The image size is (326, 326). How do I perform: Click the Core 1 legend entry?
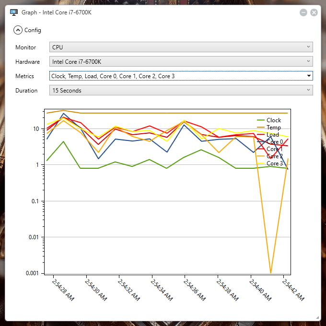pos(270,149)
